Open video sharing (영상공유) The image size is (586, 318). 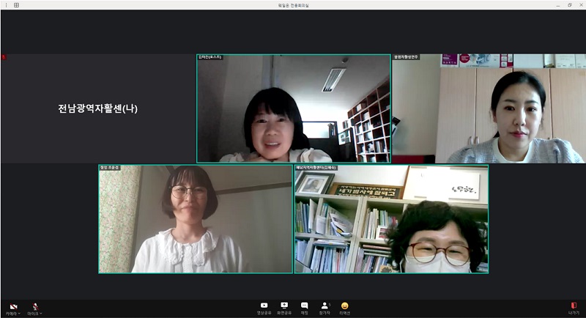coord(264,308)
